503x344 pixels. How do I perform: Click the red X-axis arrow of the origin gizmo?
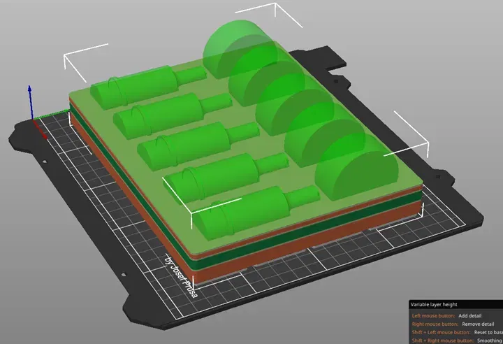point(40,129)
